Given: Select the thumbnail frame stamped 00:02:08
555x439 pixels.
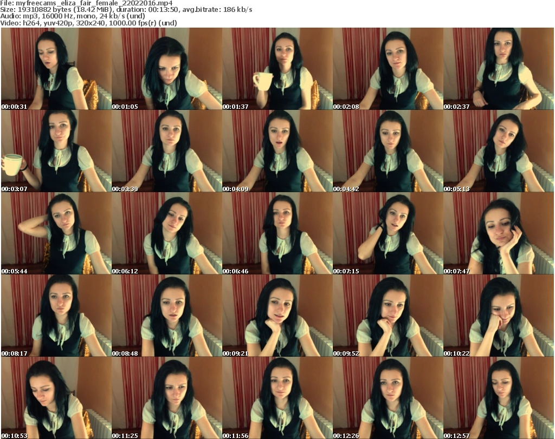Looking at the screenshot, I should click(388, 69).
